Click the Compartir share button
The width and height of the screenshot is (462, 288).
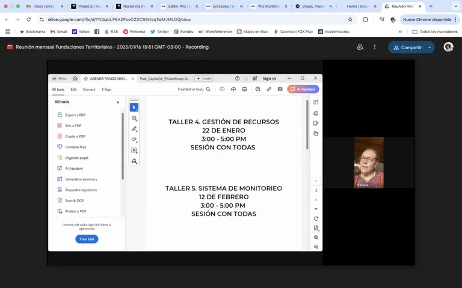[x=407, y=47]
